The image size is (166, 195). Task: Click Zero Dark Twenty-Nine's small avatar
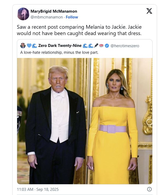pos(23,46)
